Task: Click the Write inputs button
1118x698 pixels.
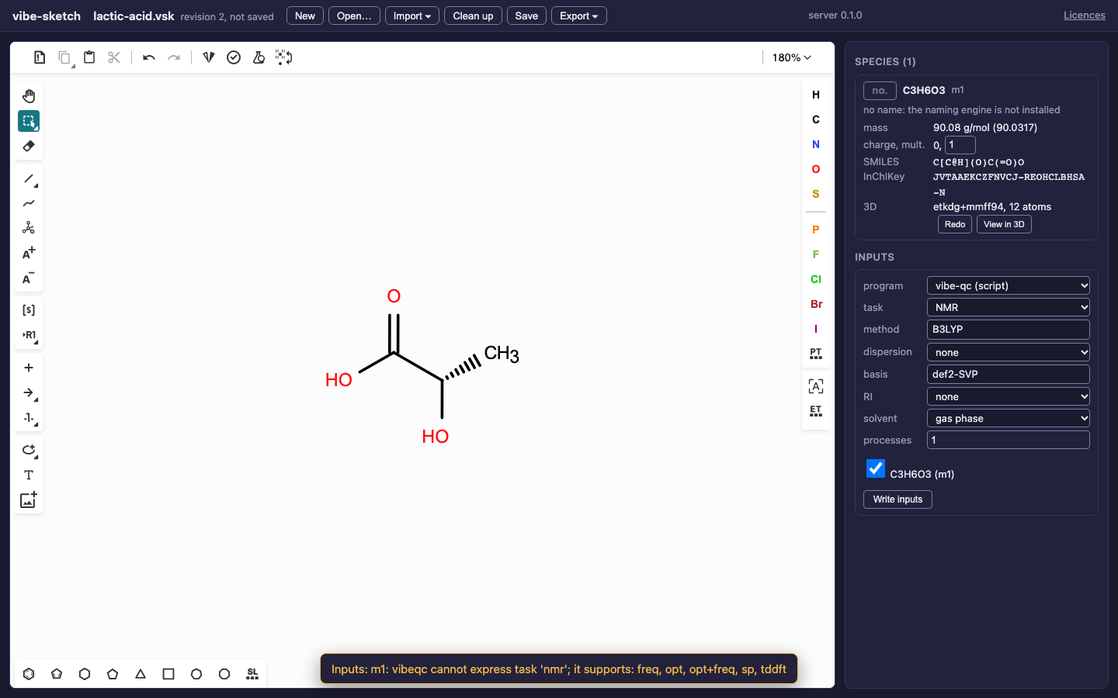Action: [898, 499]
